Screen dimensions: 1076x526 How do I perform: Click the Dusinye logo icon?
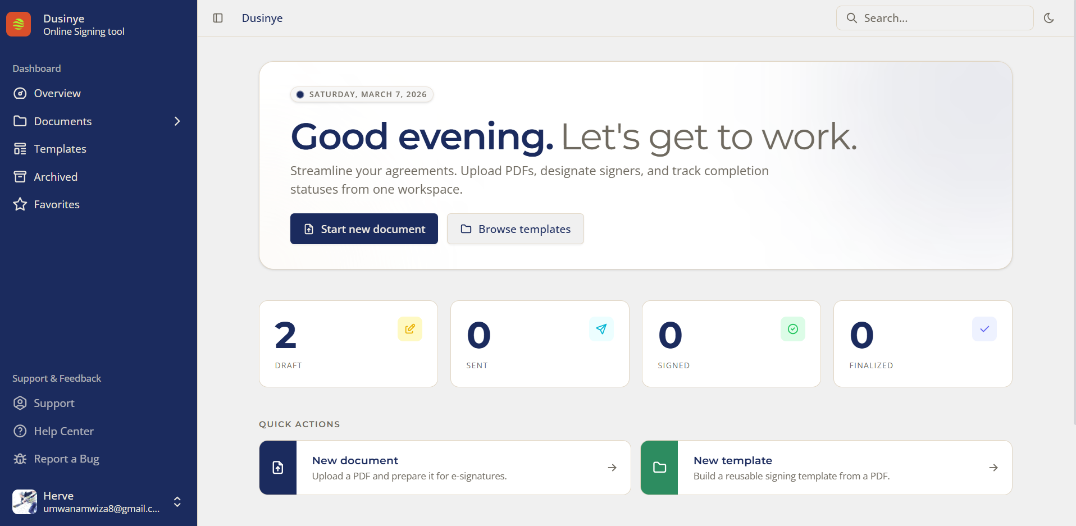19,24
